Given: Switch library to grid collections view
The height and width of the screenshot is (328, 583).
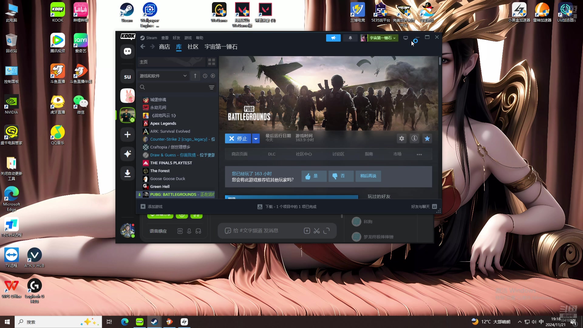Looking at the screenshot, I should click(212, 62).
